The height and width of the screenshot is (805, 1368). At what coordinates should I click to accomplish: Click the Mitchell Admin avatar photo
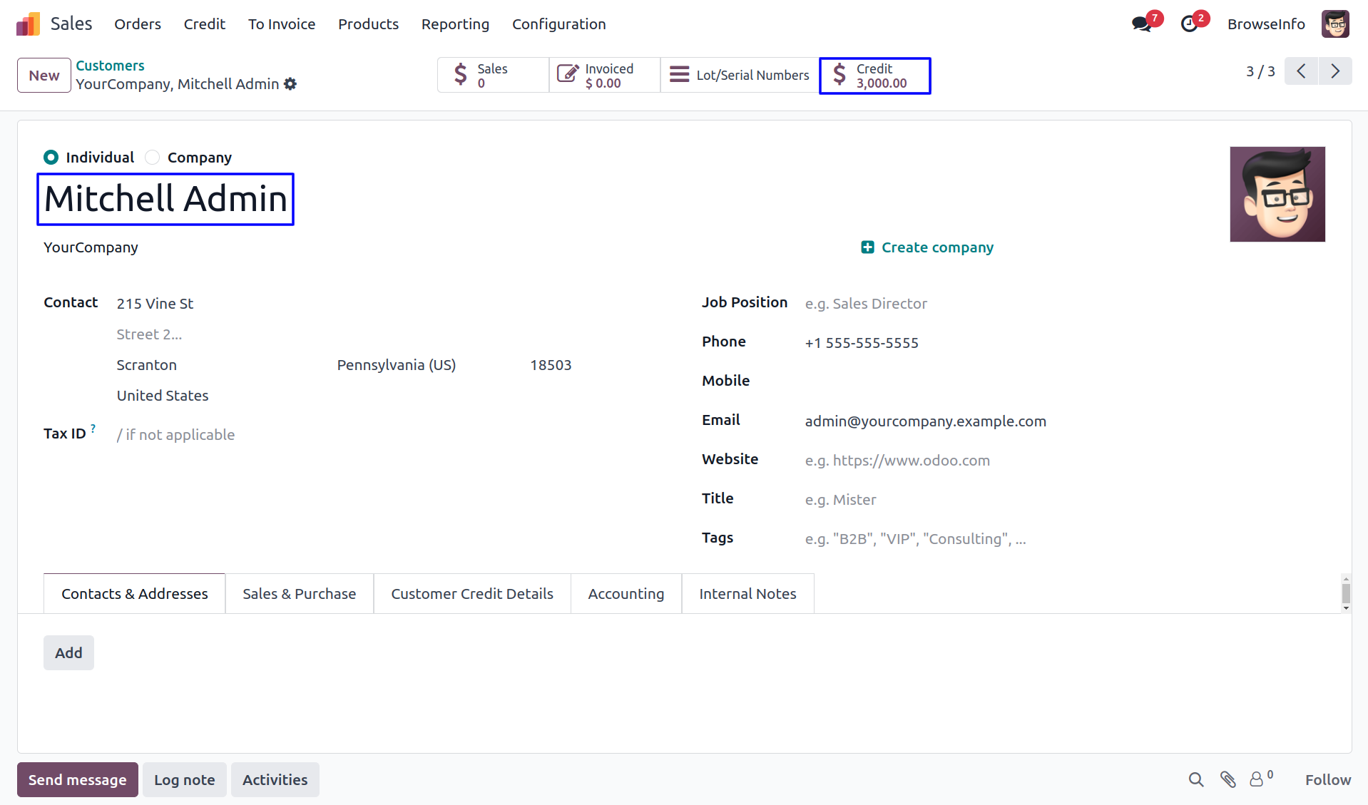[x=1277, y=194]
